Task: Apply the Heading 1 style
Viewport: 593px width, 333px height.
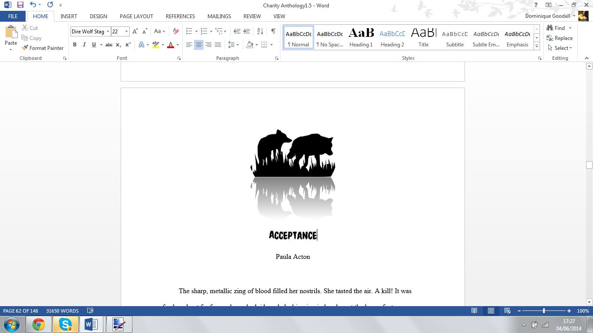Action: (361, 37)
